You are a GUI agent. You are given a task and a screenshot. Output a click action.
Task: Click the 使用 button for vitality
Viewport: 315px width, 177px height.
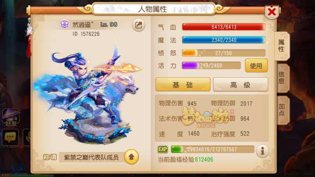point(256,66)
